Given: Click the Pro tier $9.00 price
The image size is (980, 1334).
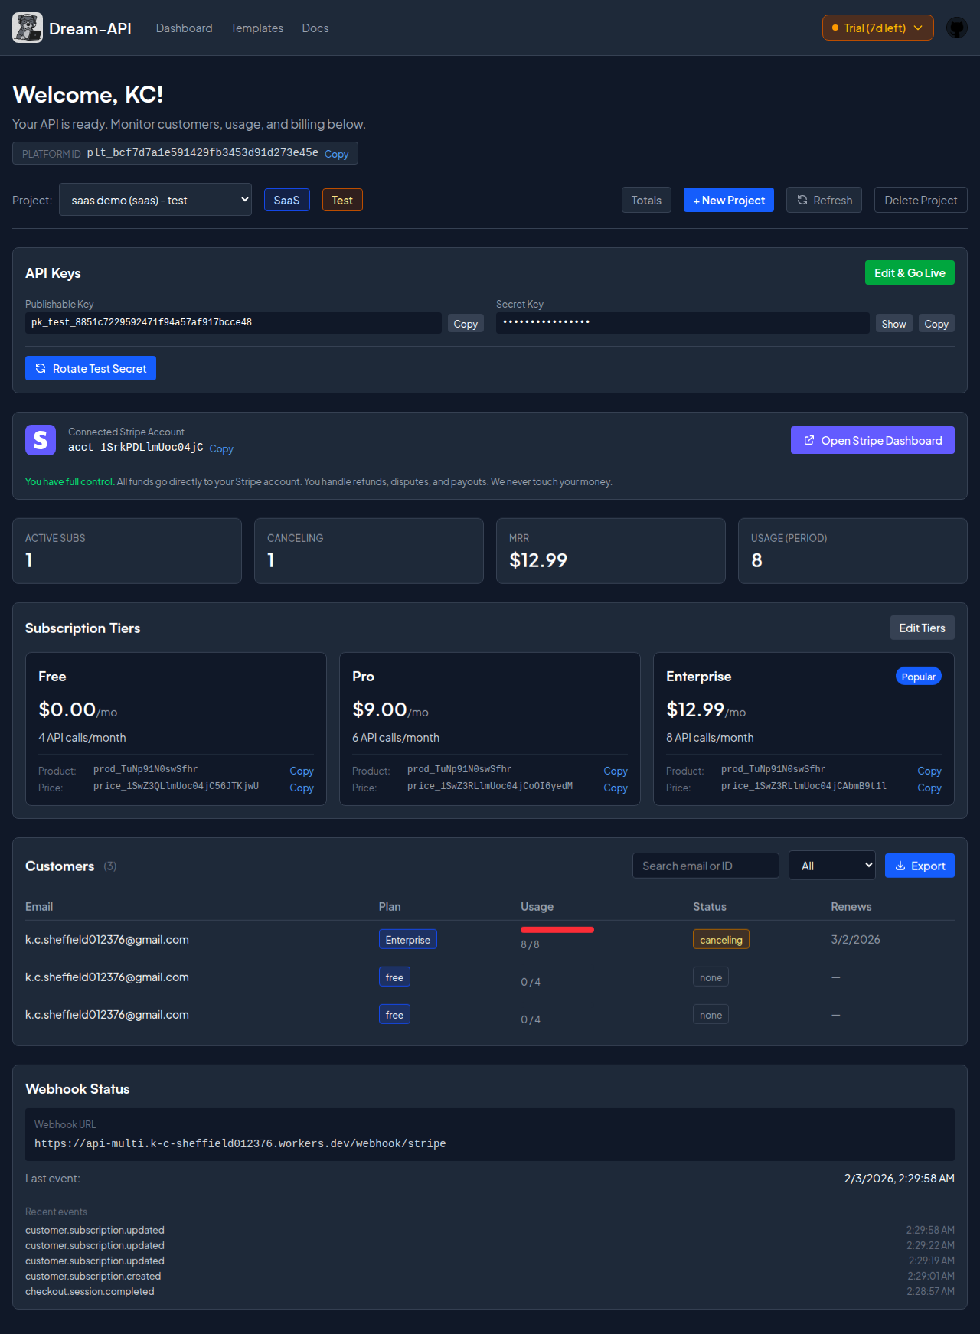Looking at the screenshot, I should click(380, 709).
